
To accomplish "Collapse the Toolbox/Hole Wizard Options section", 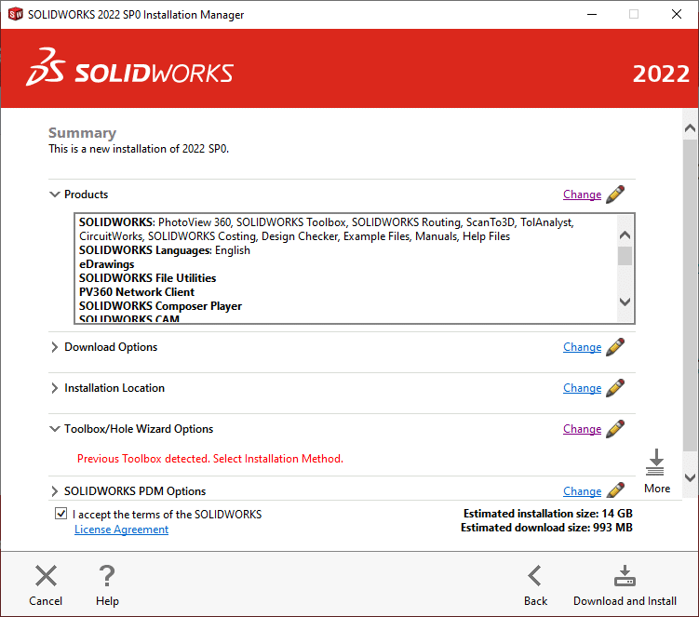I will click(x=54, y=429).
